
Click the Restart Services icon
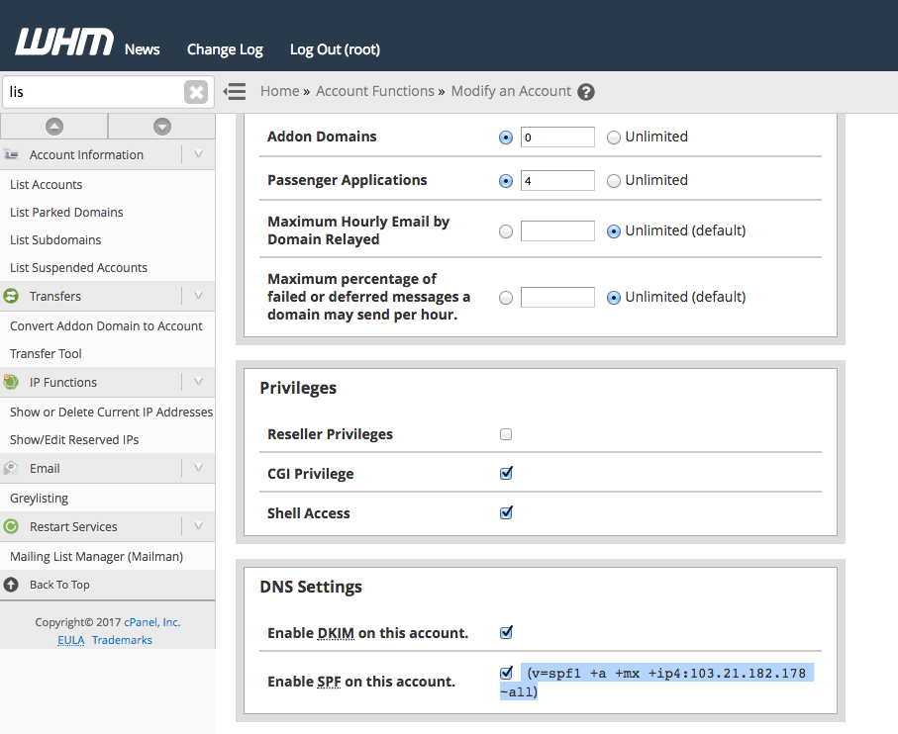coord(12,526)
